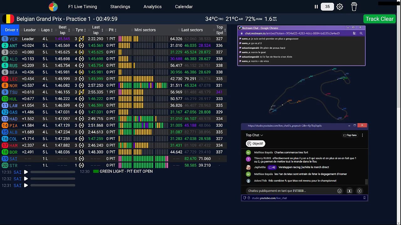Click BEA medium tyre icon

click(x=81, y=72)
